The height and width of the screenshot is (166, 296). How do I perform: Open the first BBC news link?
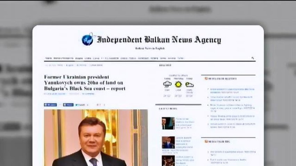tap(233, 153)
